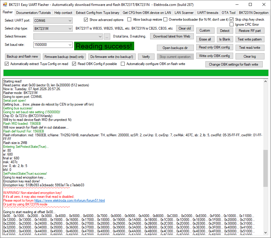Click Backup and flash new button

coord(22,56)
